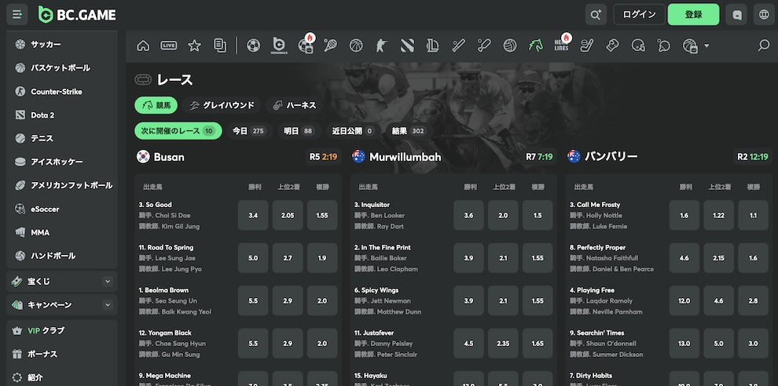
Task: Select the 今日 races filter tab
Action: 248,131
